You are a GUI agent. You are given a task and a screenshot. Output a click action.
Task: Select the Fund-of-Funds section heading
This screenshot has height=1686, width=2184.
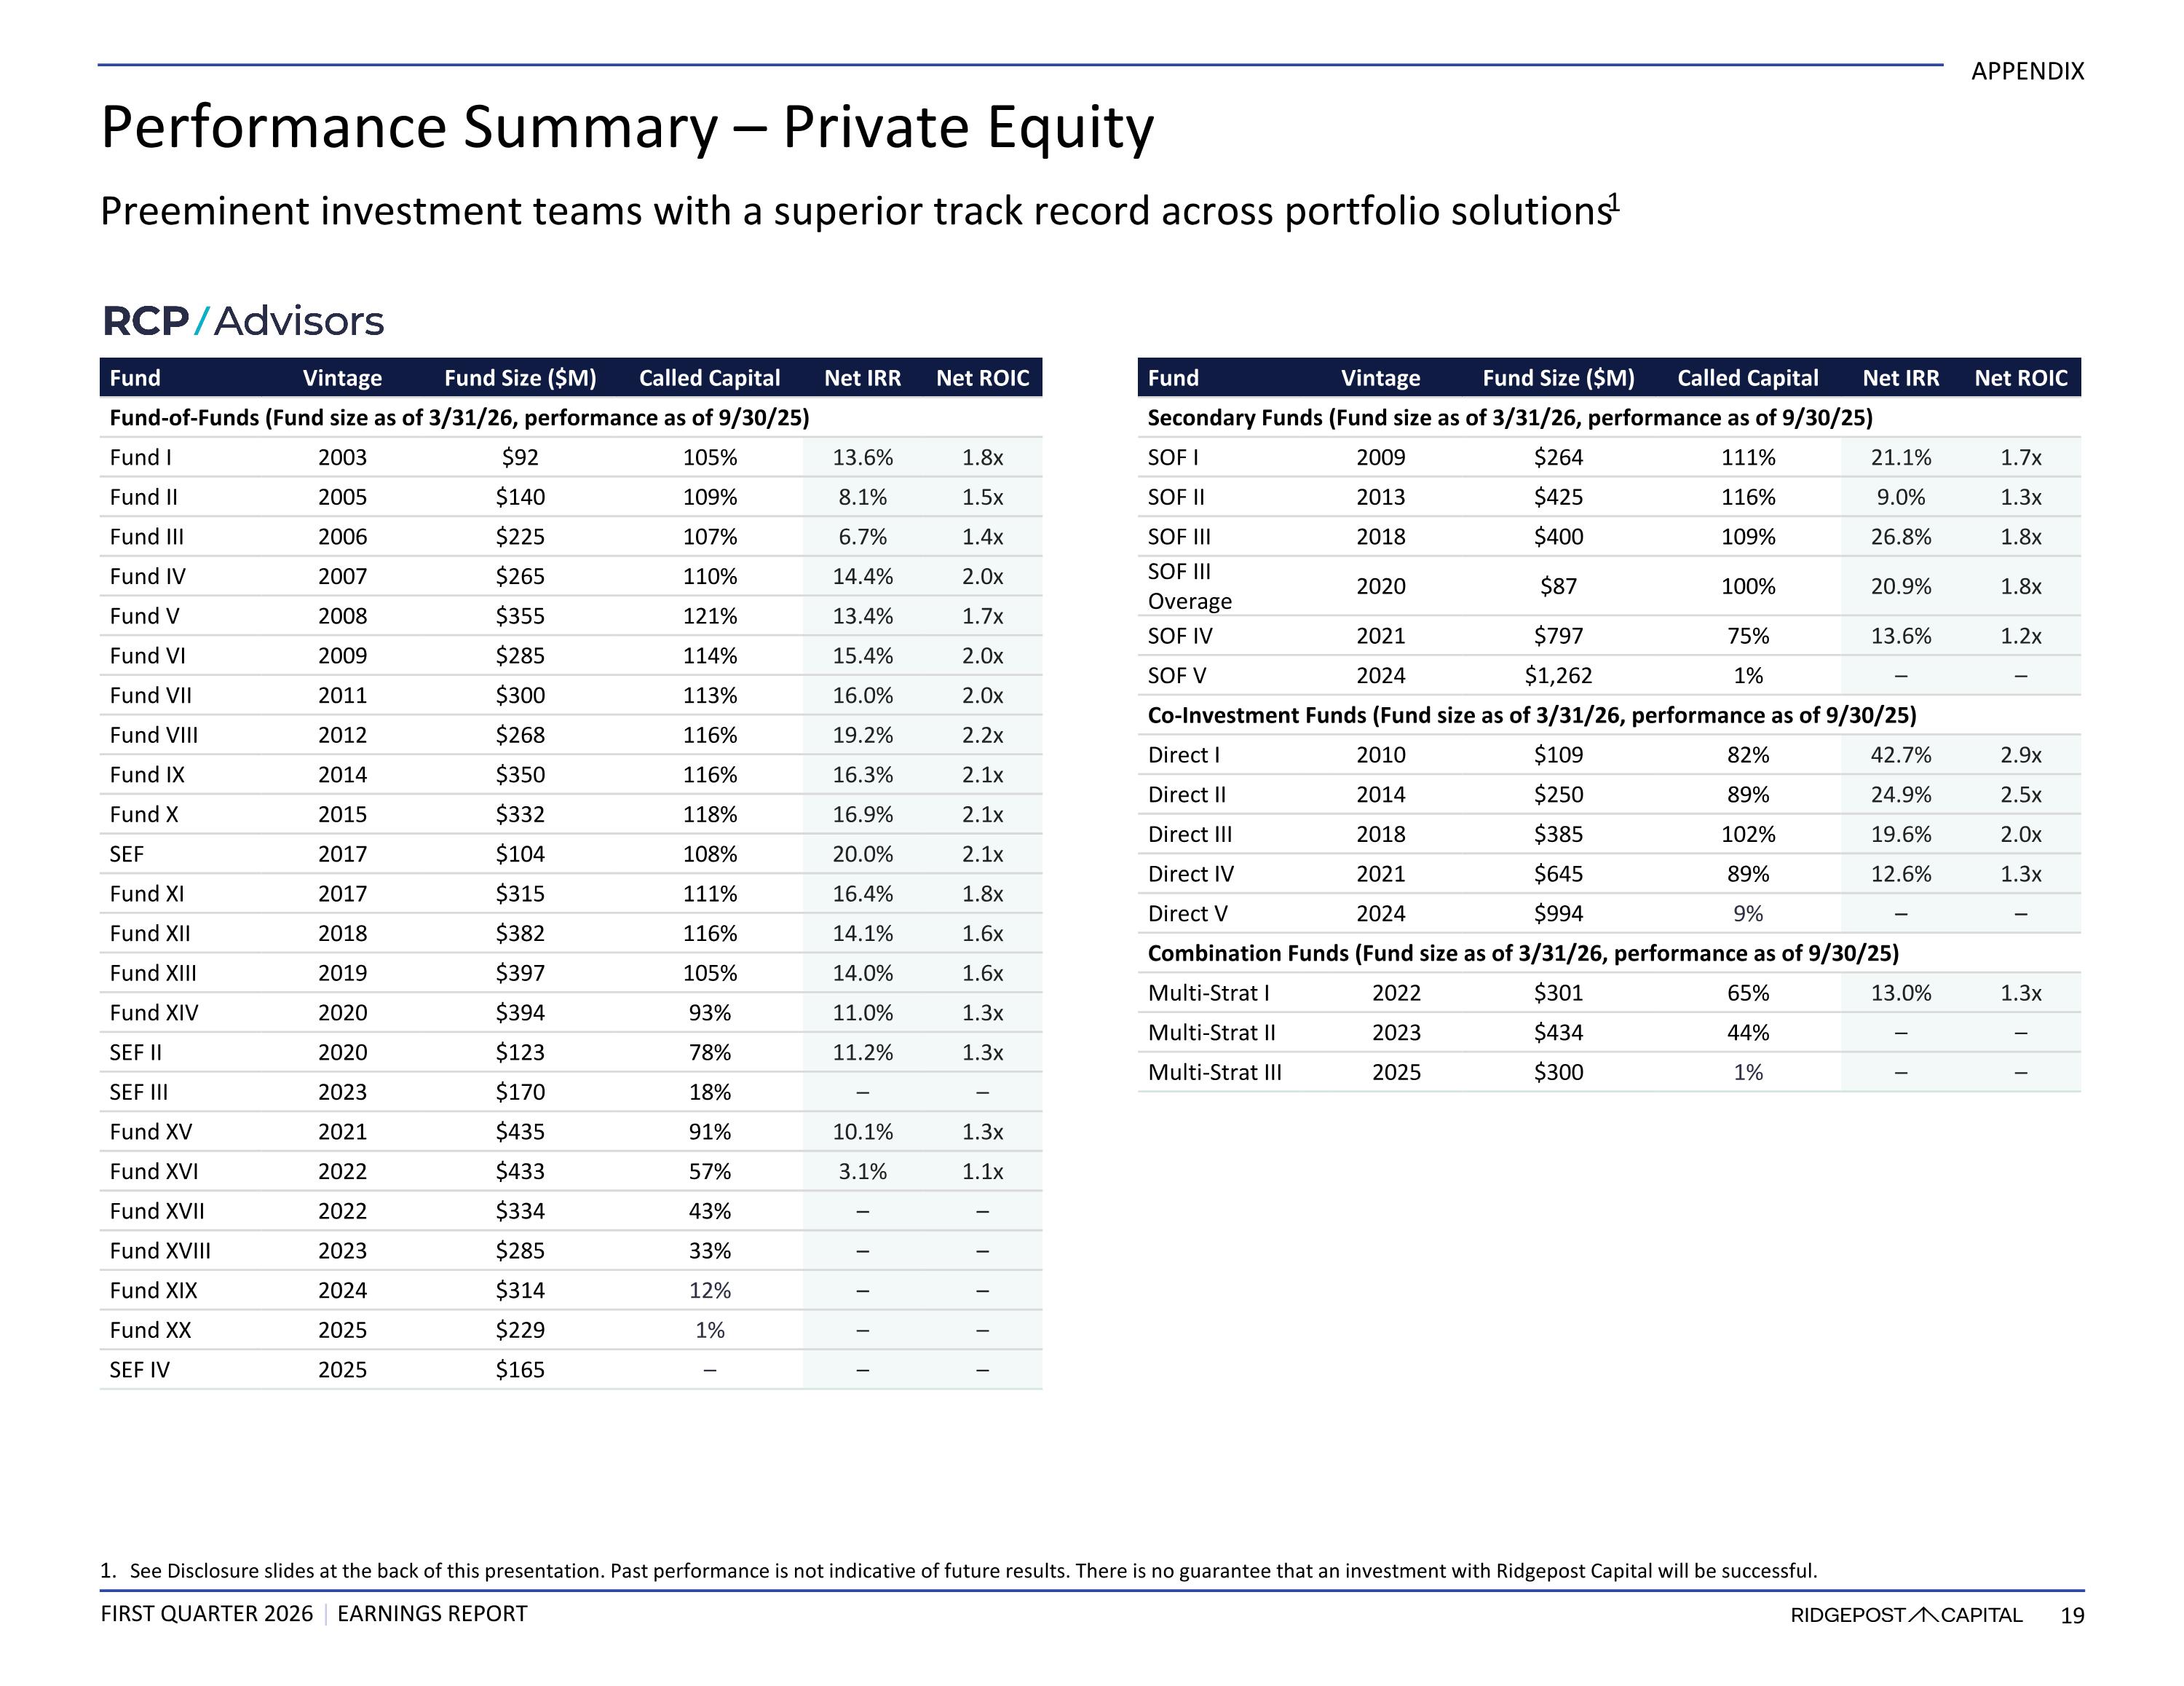coord(459,418)
